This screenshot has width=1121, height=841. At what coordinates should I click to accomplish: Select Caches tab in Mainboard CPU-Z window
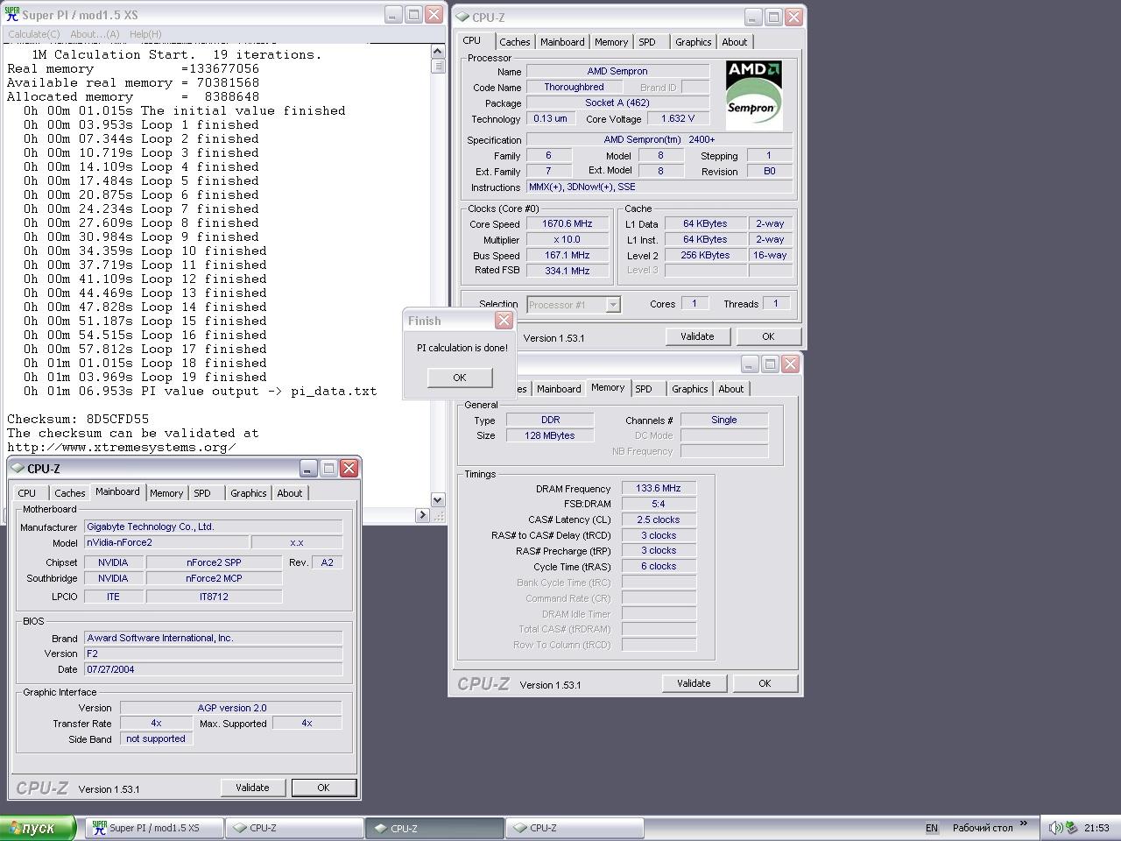pos(70,493)
